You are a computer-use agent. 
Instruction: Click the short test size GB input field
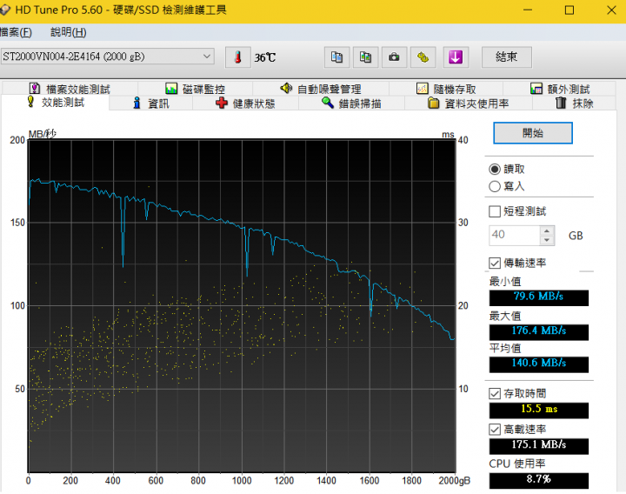(515, 235)
